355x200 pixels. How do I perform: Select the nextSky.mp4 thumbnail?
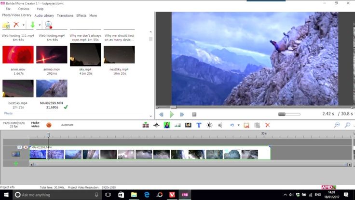[x=119, y=55]
